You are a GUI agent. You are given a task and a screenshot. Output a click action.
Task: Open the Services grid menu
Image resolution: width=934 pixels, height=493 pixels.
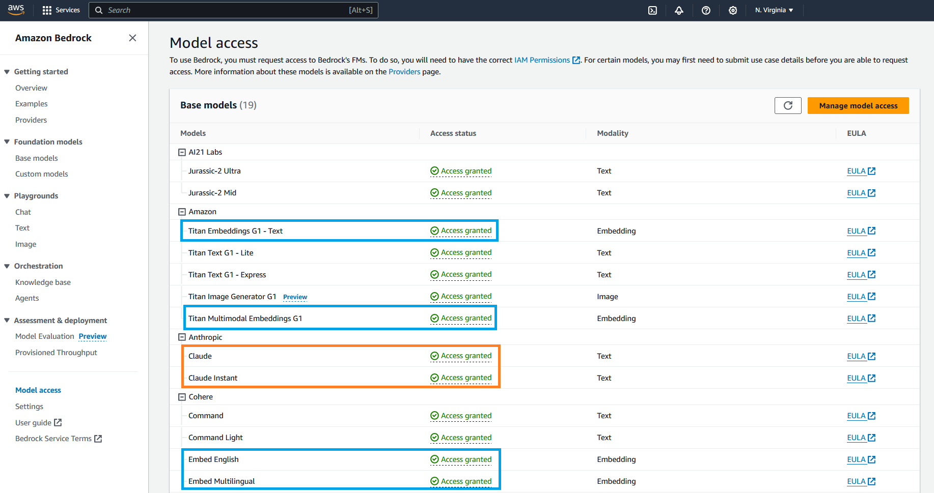pyautogui.click(x=61, y=10)
